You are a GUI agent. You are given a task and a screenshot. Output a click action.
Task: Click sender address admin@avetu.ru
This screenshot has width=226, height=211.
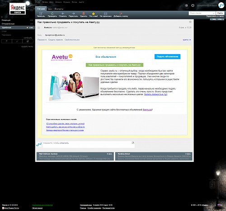click(60, 28)
